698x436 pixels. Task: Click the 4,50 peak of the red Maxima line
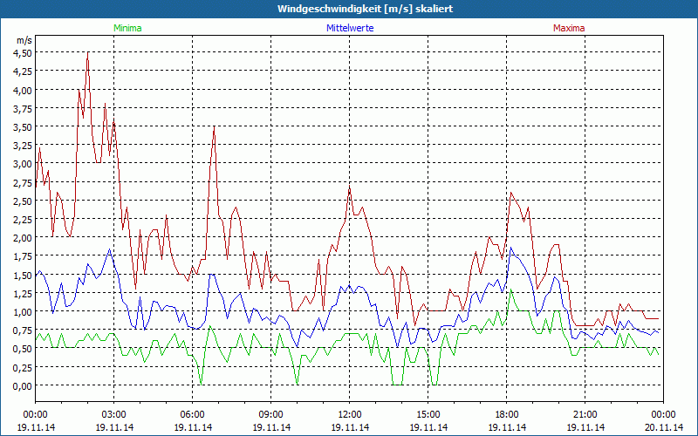pyautogui.click(x=88, y=53)
